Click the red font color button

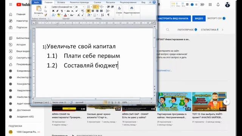tap(65, 15)
